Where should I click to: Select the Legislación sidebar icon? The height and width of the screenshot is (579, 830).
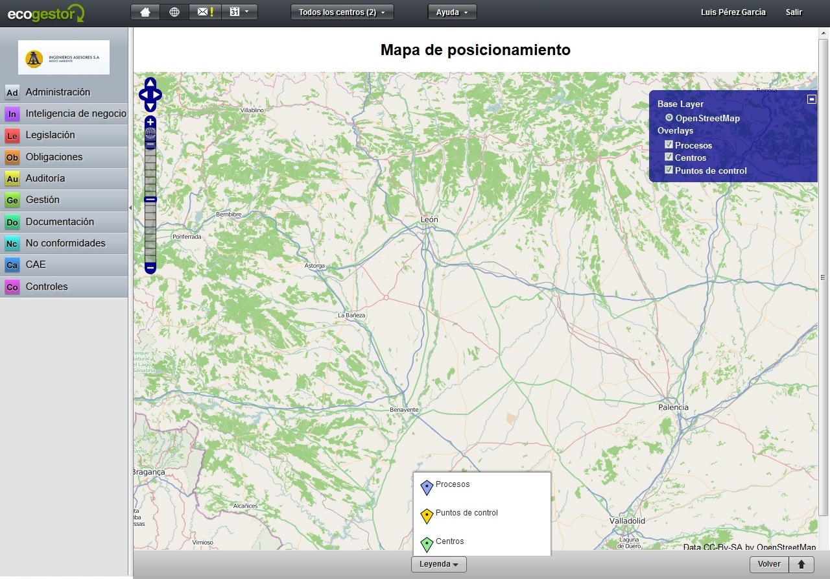(x=11, y=136)
